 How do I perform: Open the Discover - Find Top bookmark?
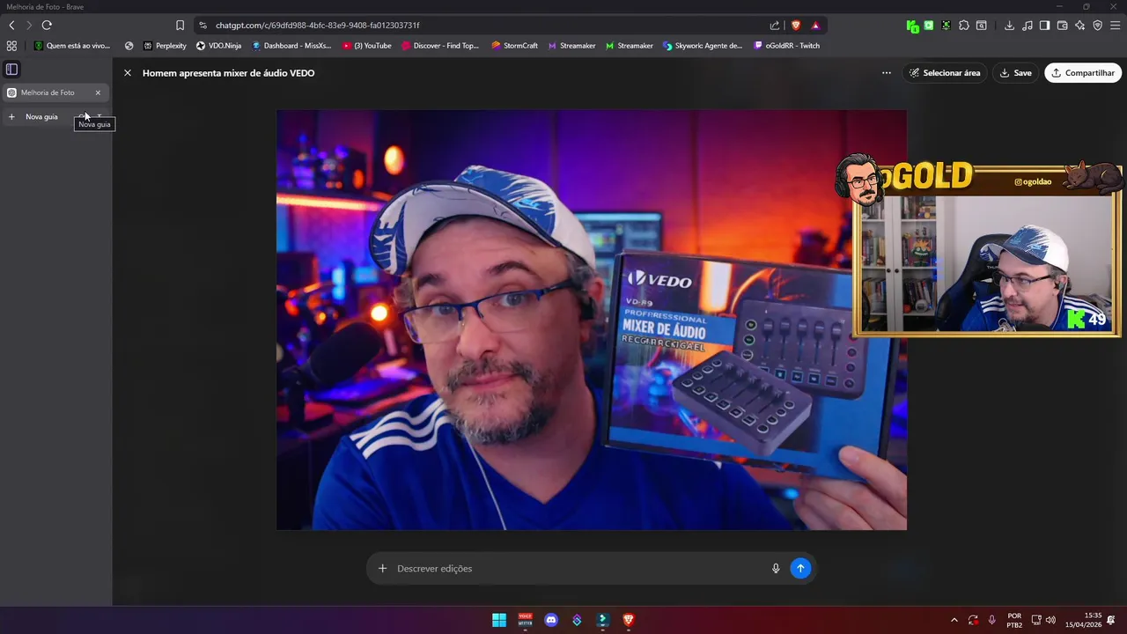[439, 46]
